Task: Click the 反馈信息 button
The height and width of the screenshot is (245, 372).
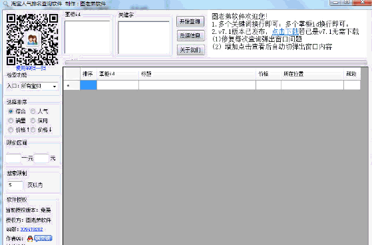Action: click(190, 35)
